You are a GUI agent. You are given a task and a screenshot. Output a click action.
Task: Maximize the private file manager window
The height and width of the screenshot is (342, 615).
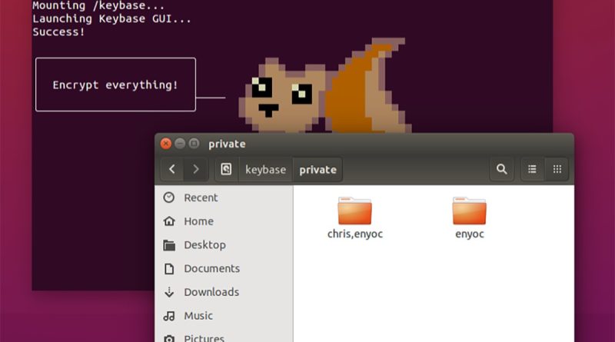tap(194, 144)
